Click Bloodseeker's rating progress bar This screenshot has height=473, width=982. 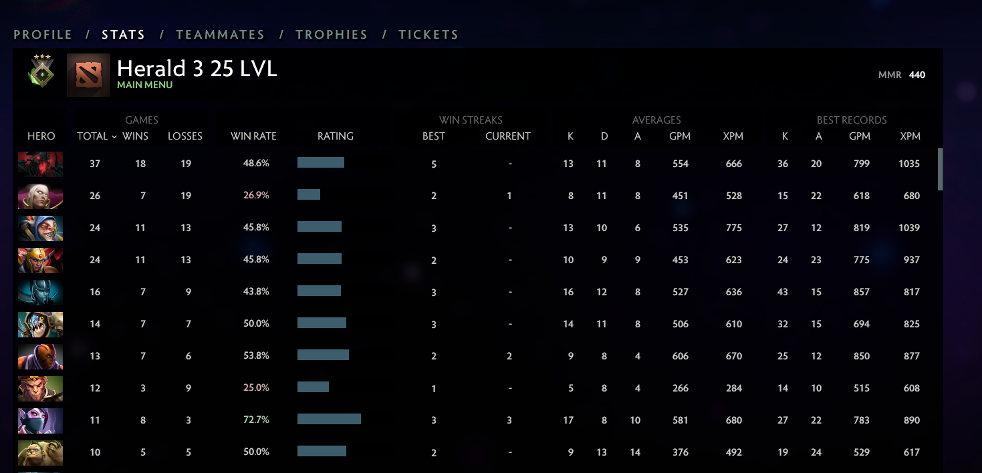[321, 162]
